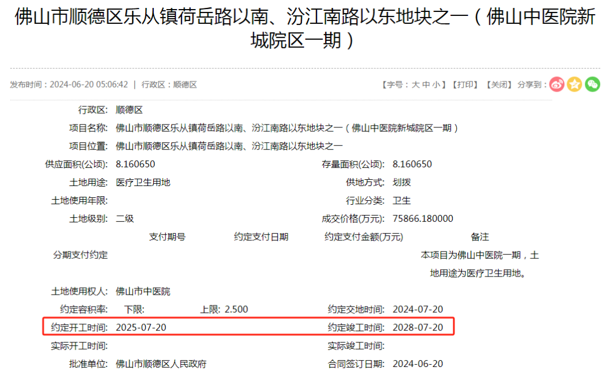The height and width of the screenshot is (384, 615).
Task: Click the 分期支付约定 label
Action: (80, 255)
